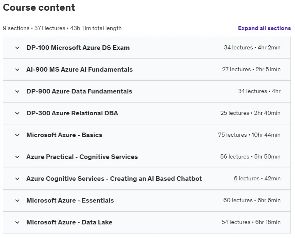Click the Expand all sections link

264,28
